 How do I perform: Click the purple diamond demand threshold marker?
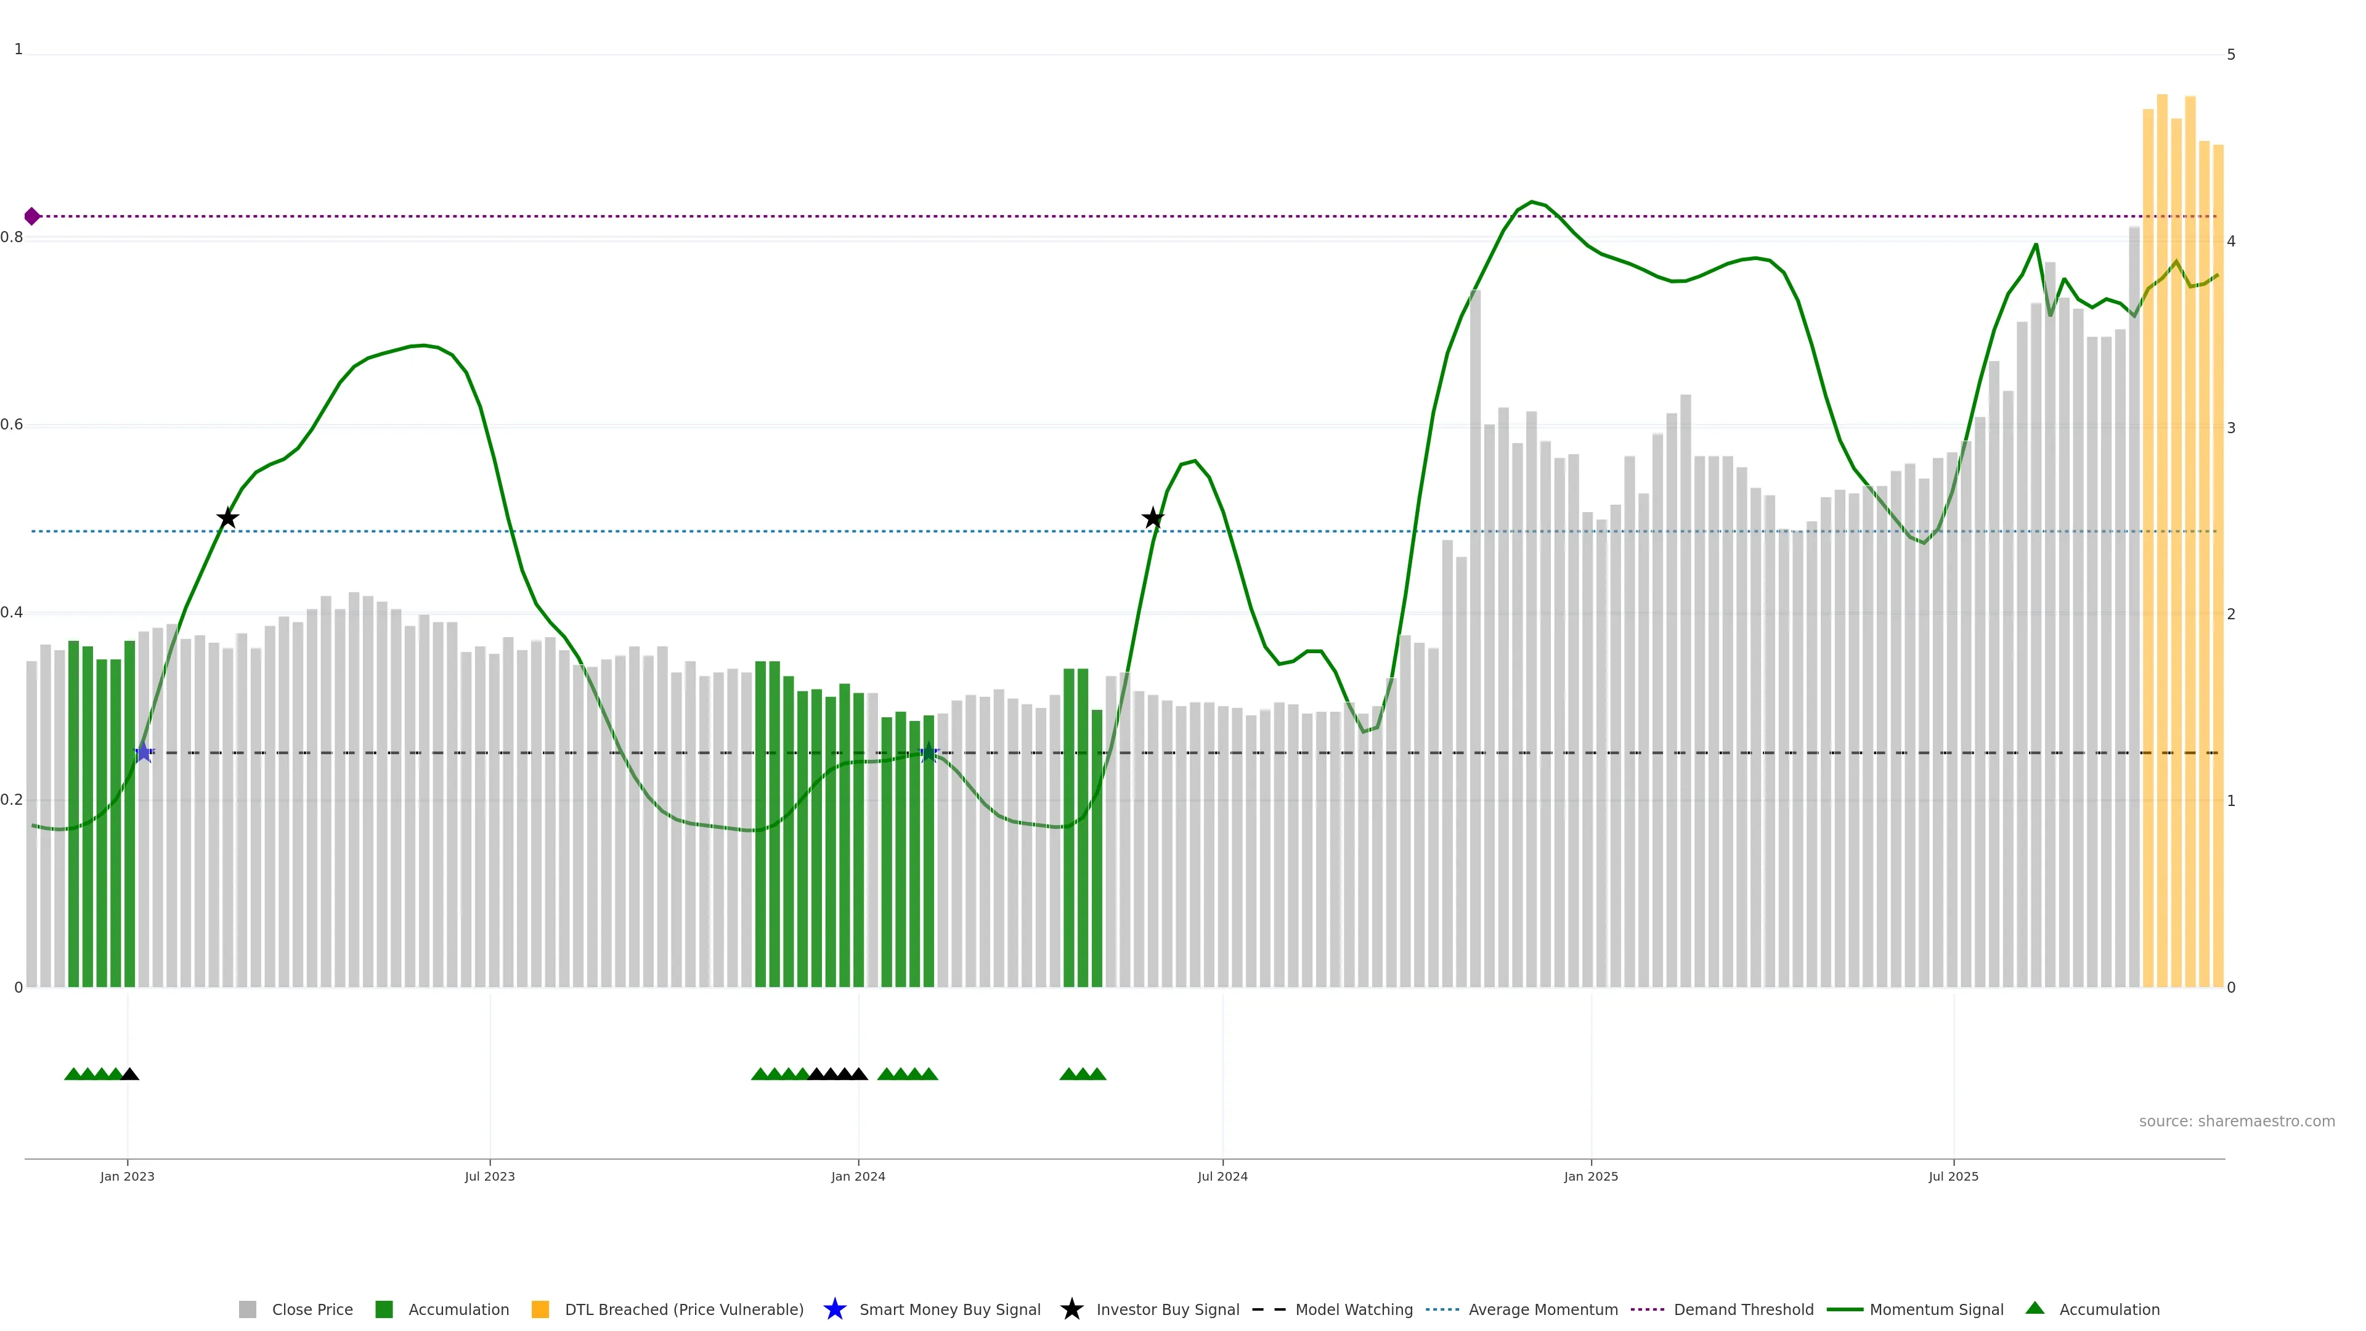click(x=32, y=217)
